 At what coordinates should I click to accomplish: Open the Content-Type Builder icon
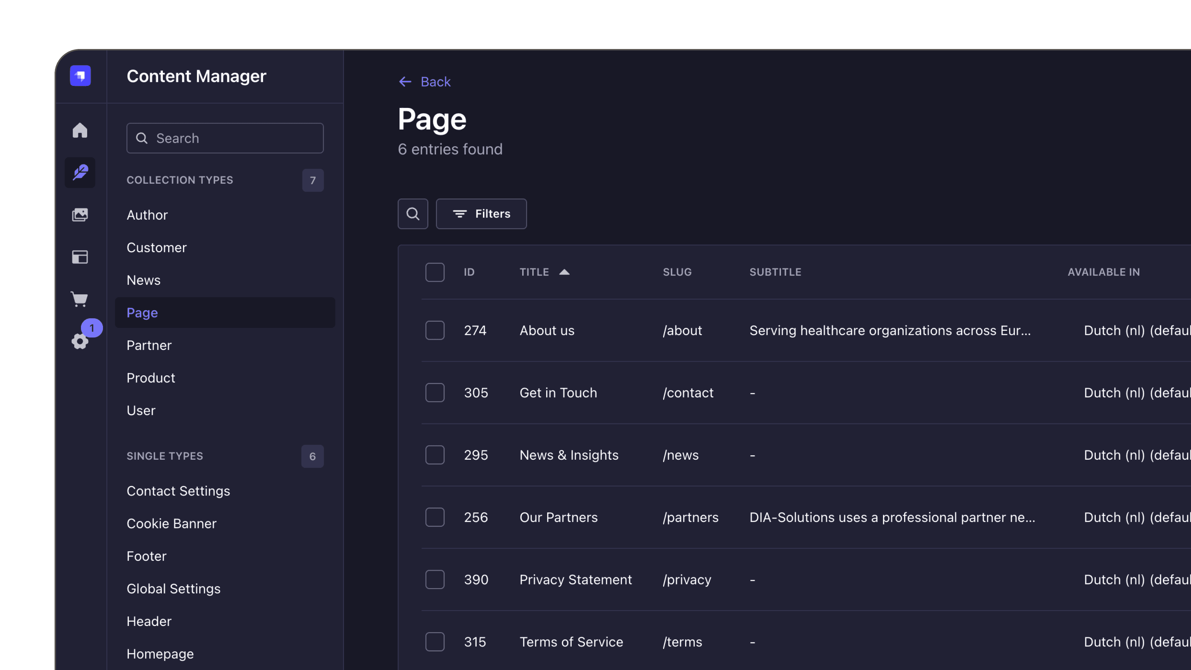[x=79, y=257]
